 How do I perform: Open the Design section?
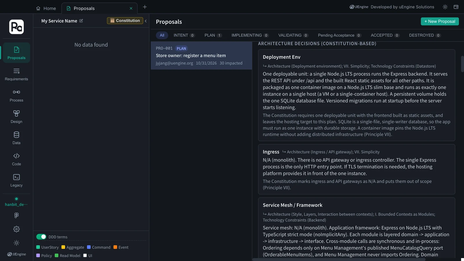(x=17, y=117)
